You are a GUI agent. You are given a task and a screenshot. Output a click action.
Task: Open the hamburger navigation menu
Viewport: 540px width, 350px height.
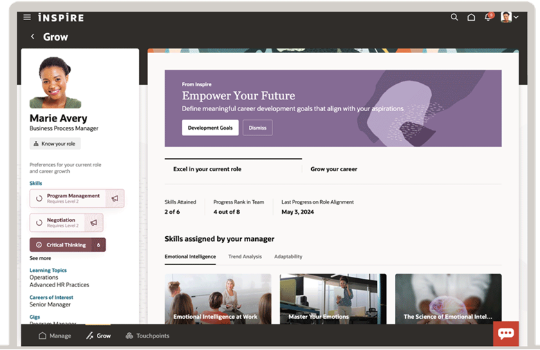pyautogui.click(x=27, y=17)
